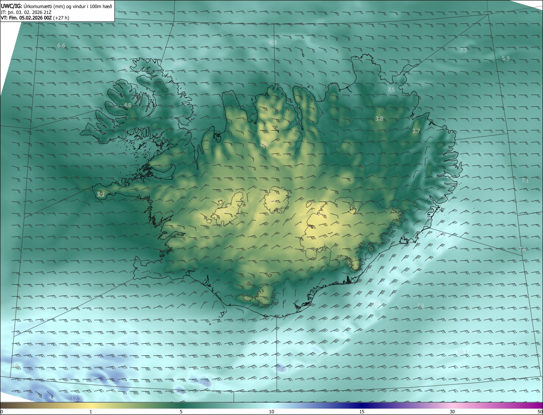Click the 1 tick label on the color scale

[91, 412]
